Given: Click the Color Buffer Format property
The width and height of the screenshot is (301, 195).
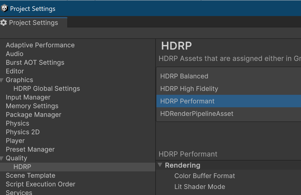Looking at the screenshot, I should [205, 176].
